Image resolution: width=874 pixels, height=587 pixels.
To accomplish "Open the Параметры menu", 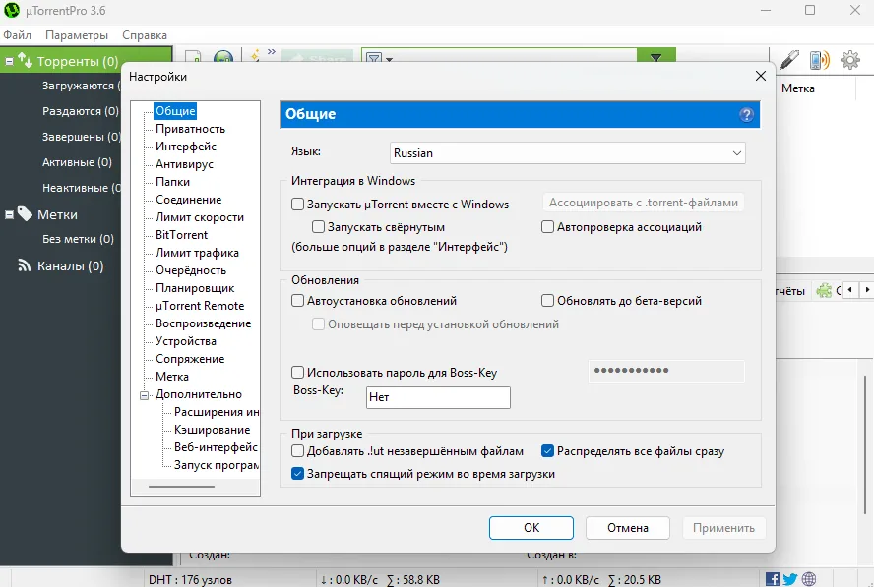I will pyautogui.click(x=77, y=34).
